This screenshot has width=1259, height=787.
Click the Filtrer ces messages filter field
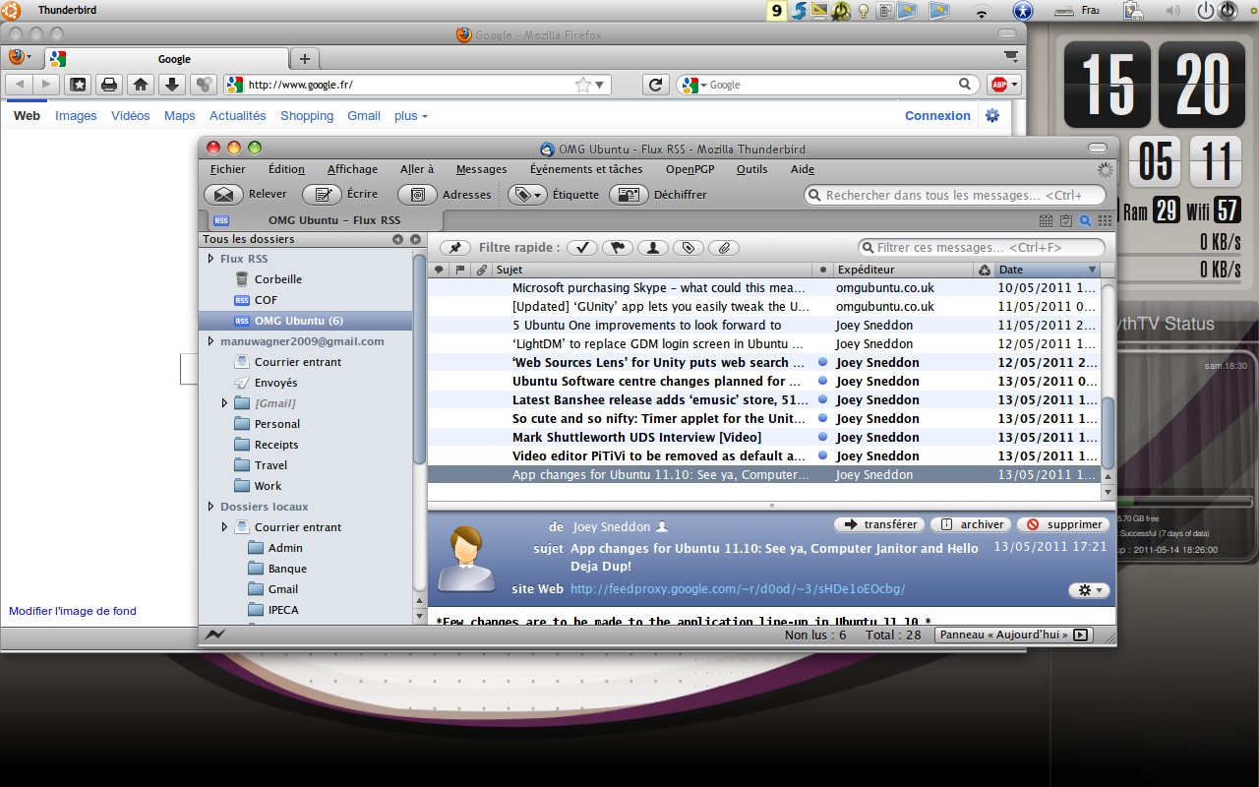pyautogui.click(x=982, y=248)
